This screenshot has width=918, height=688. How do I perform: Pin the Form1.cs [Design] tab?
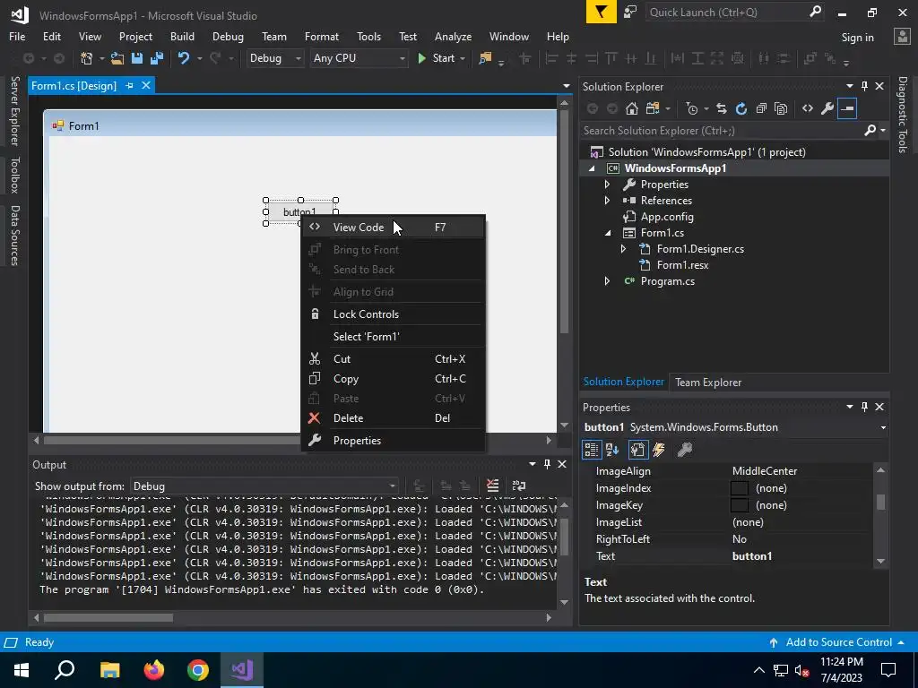(129, 85)
